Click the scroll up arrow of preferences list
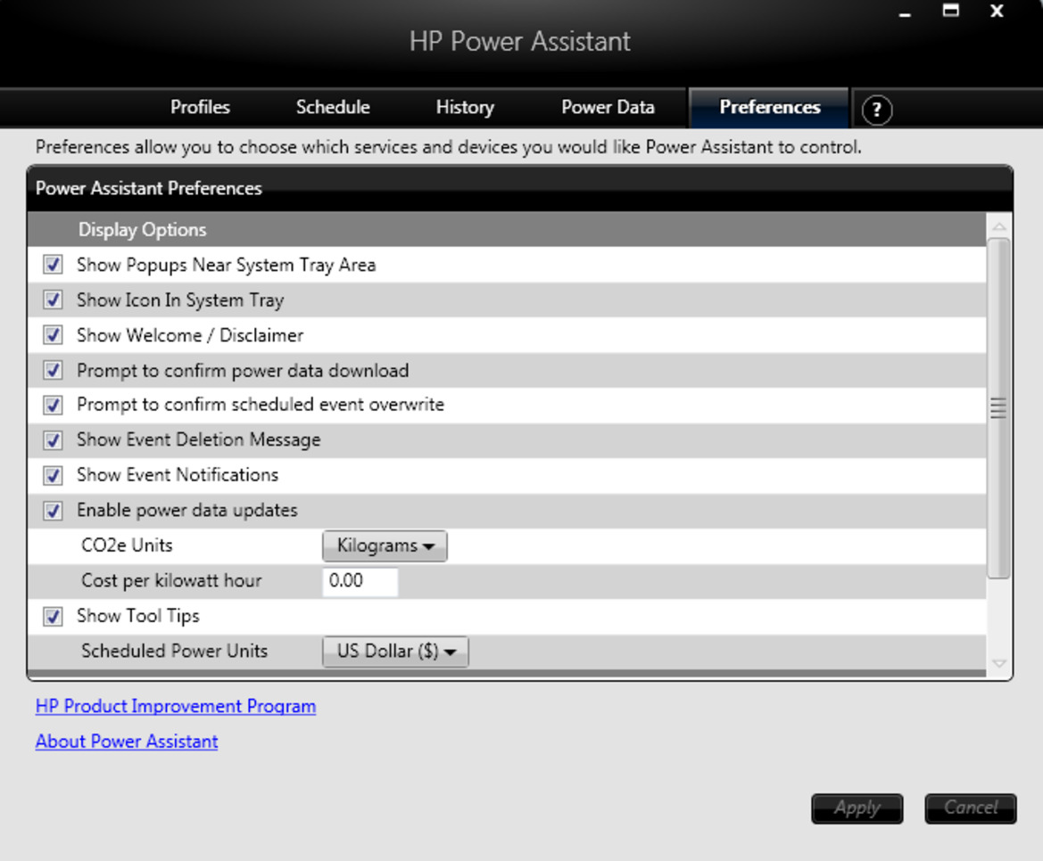 [x=998, y=227]
